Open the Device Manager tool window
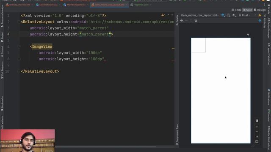The width and height of the screenshot is (271, 152). pos(269,28)
